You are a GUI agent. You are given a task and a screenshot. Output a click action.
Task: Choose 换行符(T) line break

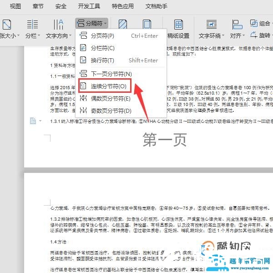tap(121, 60)
